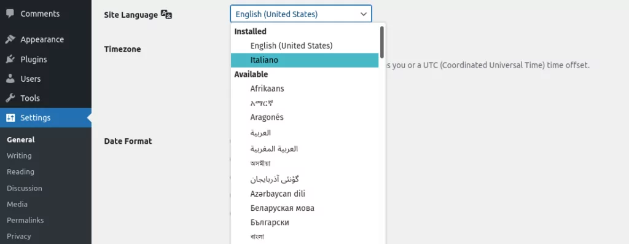Select العربية language option
Image resolution: width=629 pixels, height=244 pixels.
tap(305, 132)
